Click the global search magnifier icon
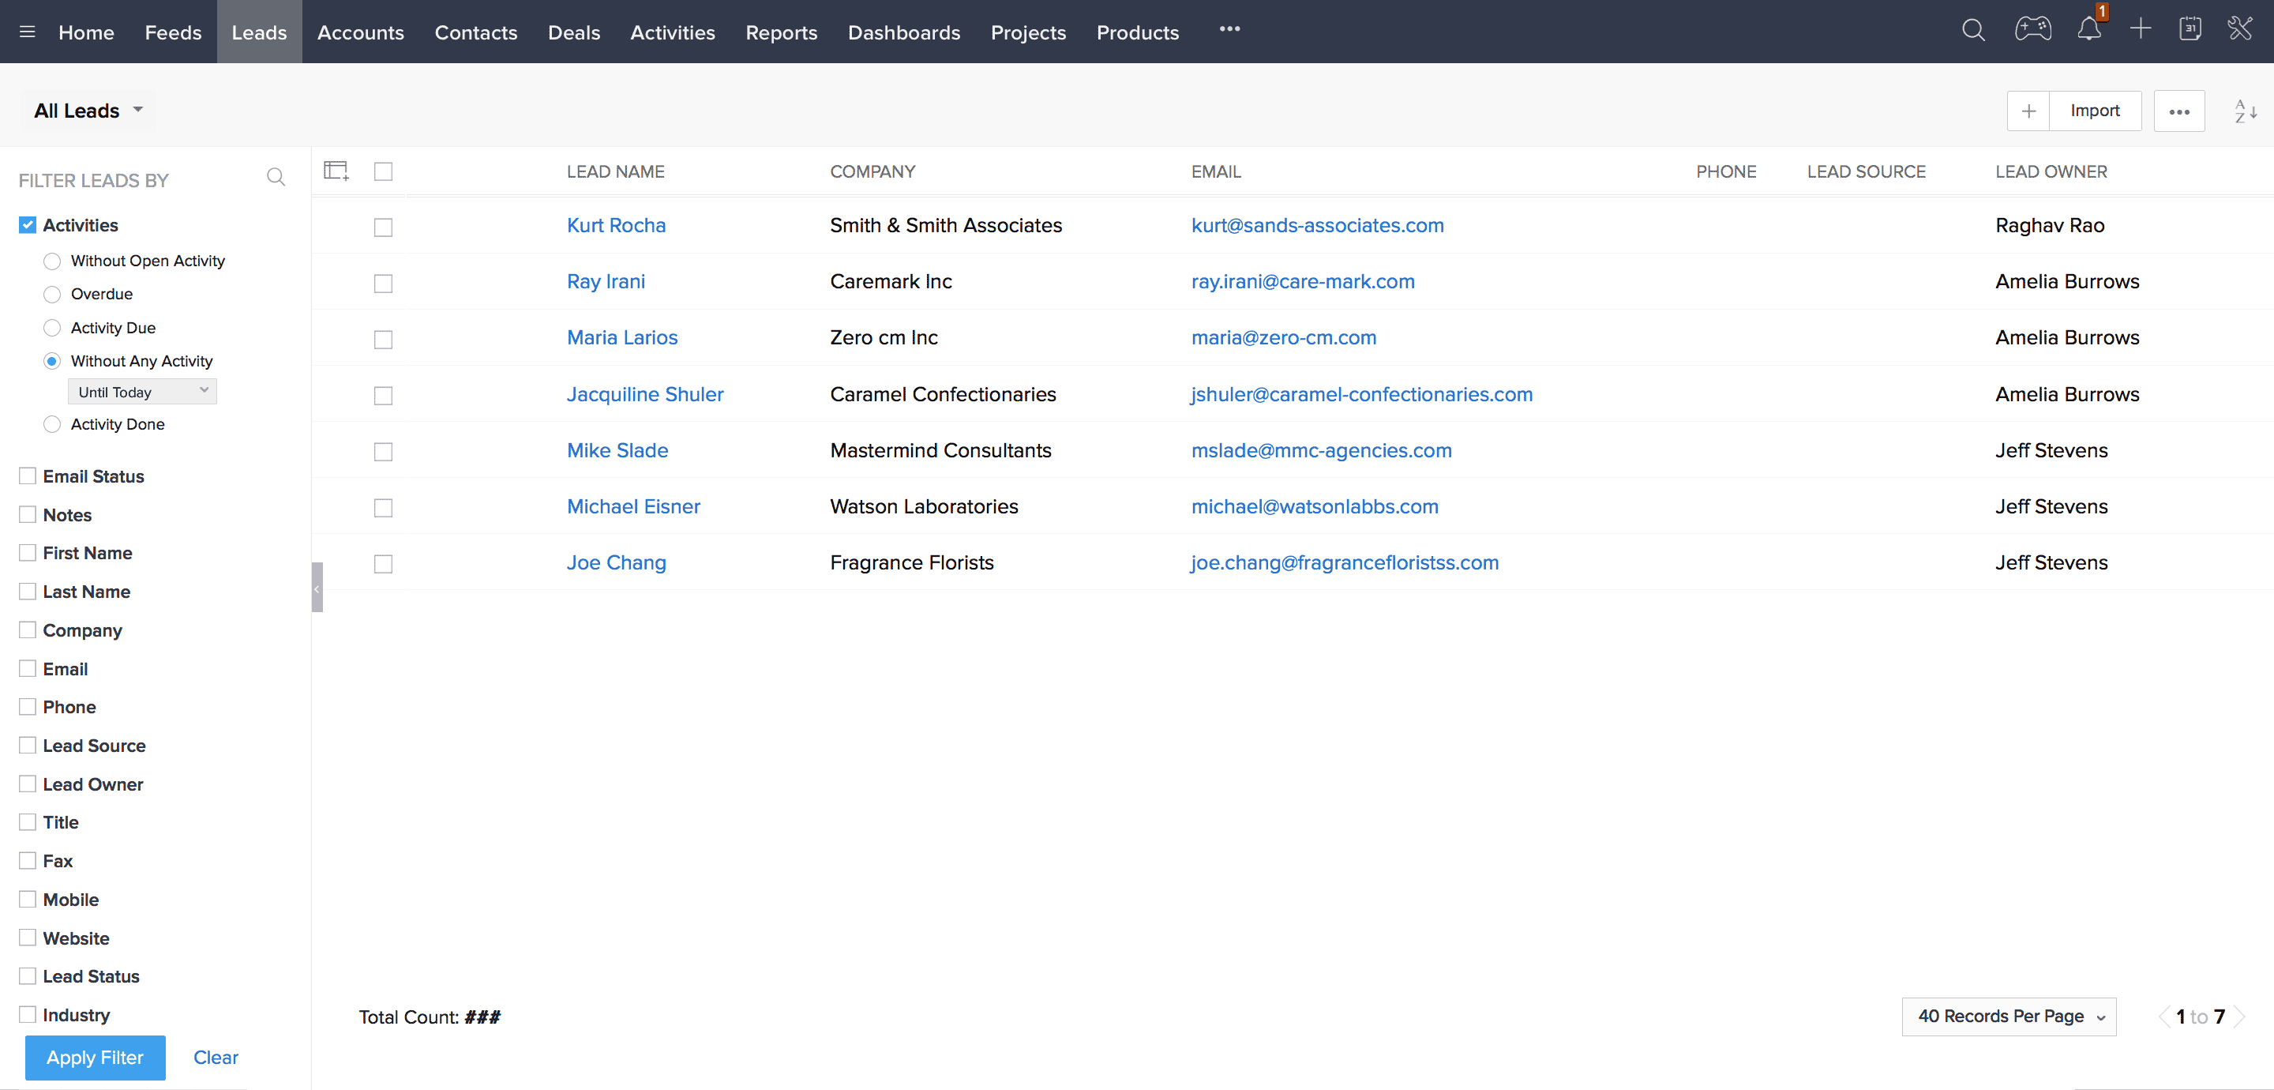 tap(1973, 30)
